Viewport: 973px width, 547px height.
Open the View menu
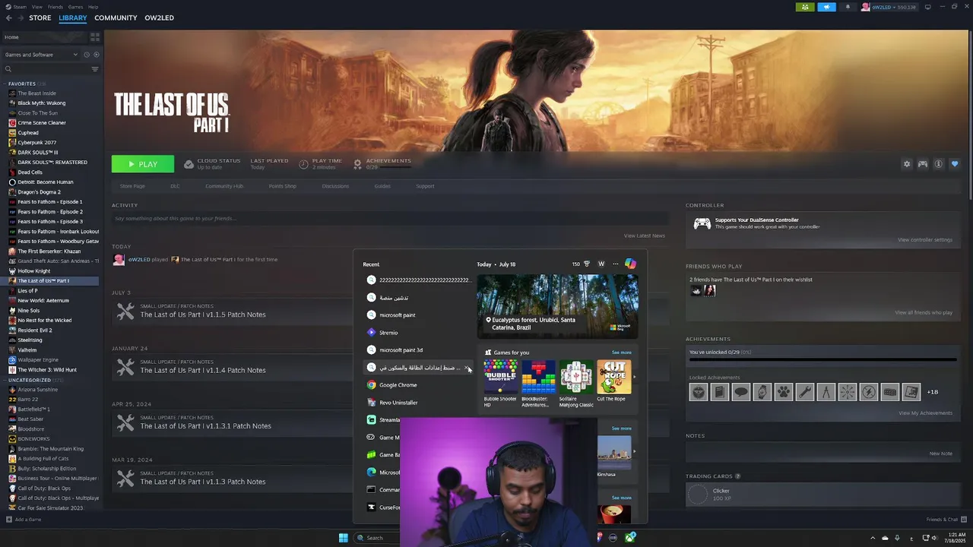(x=36, y=7)
